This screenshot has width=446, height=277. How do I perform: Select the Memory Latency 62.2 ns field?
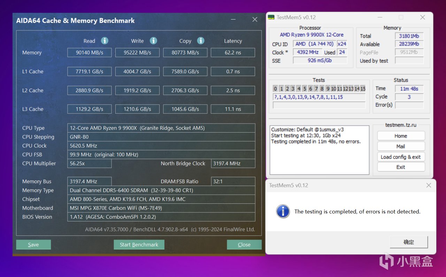tap(233, 53)
